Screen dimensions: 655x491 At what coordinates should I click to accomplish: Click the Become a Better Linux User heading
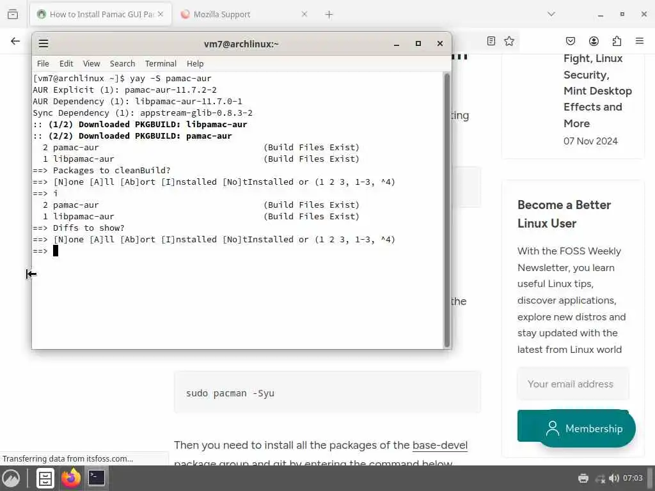[x=564, y=214]
